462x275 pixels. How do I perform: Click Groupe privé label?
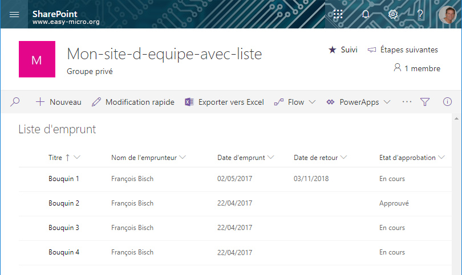(x=90, y=72)
